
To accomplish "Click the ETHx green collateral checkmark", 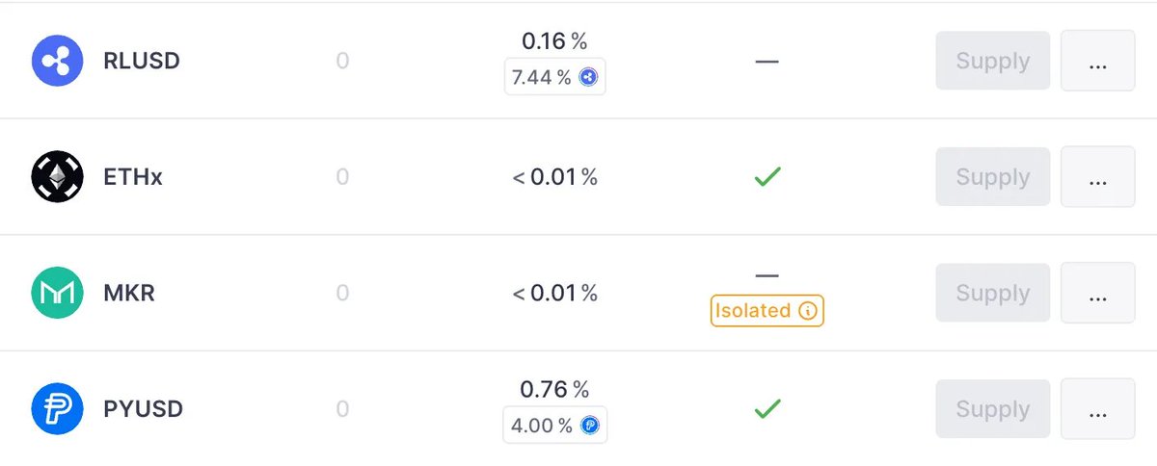I will click(767, 177).
